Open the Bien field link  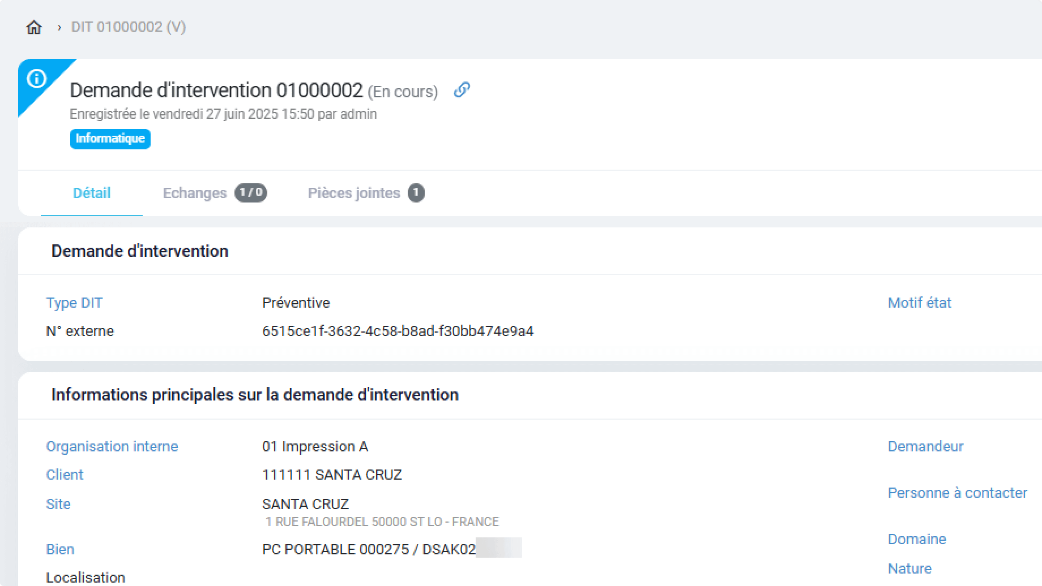[60, 550]
